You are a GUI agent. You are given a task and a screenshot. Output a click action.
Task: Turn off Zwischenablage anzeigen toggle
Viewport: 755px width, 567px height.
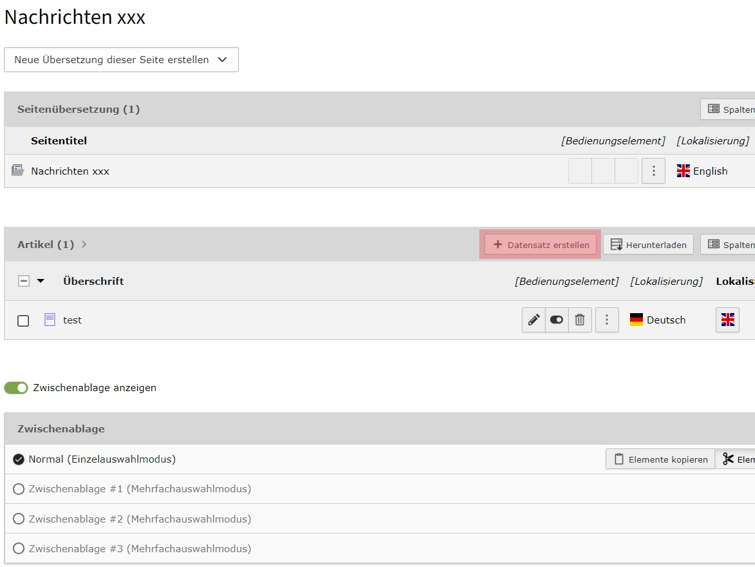16,388
